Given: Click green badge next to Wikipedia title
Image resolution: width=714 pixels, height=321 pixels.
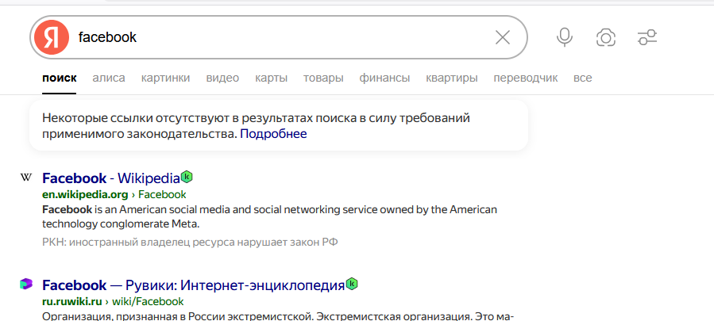Looking at the screenshot, I should [x=187, y=177].
